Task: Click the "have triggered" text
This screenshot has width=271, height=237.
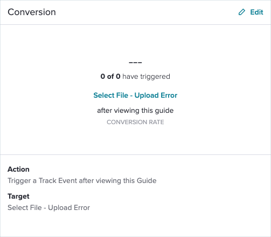Action: click(146, 77)
